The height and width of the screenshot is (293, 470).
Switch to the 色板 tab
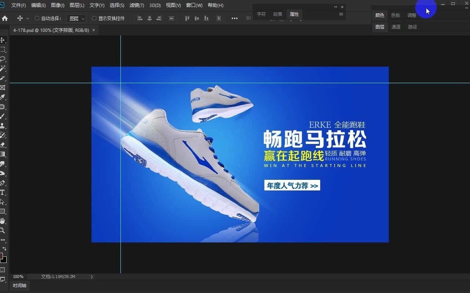click(395, 15)
